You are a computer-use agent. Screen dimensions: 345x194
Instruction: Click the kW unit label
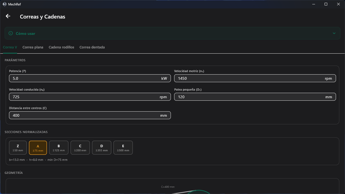(x=164, y=78)
